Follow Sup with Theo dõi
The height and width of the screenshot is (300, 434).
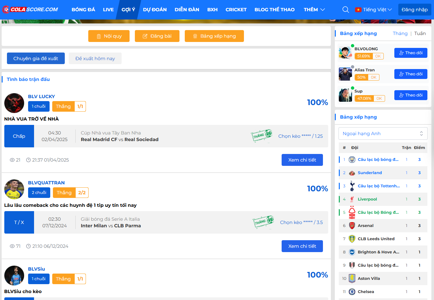[411, 95]
